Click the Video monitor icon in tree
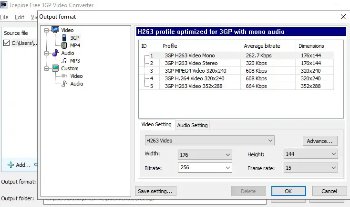The image size is (350, 207). coord(55,30)
